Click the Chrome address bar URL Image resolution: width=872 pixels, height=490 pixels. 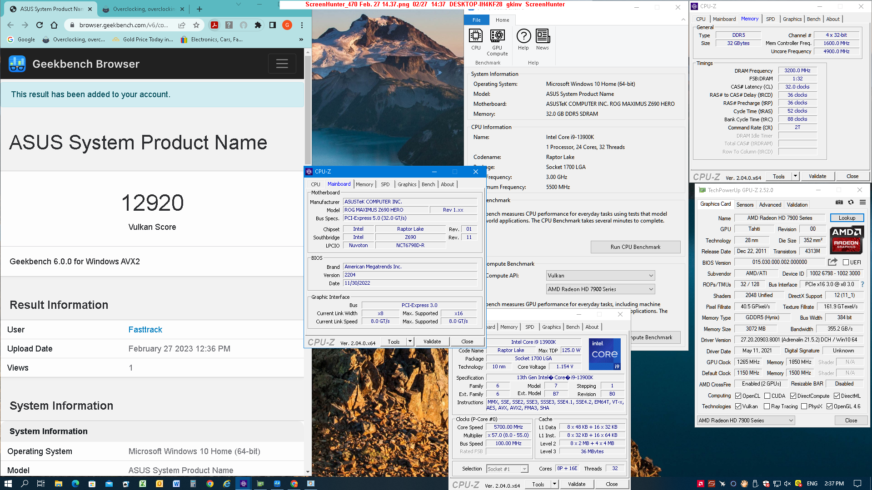(x=124, y=25)
